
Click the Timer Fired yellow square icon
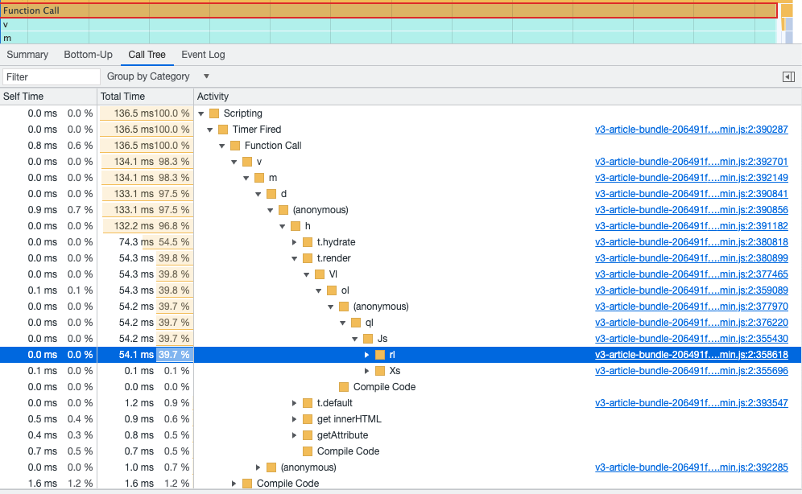223,130
